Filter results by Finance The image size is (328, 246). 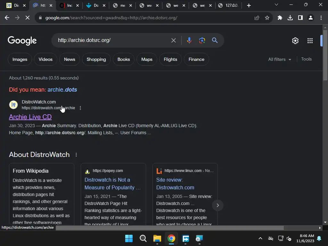coord(196,59)
